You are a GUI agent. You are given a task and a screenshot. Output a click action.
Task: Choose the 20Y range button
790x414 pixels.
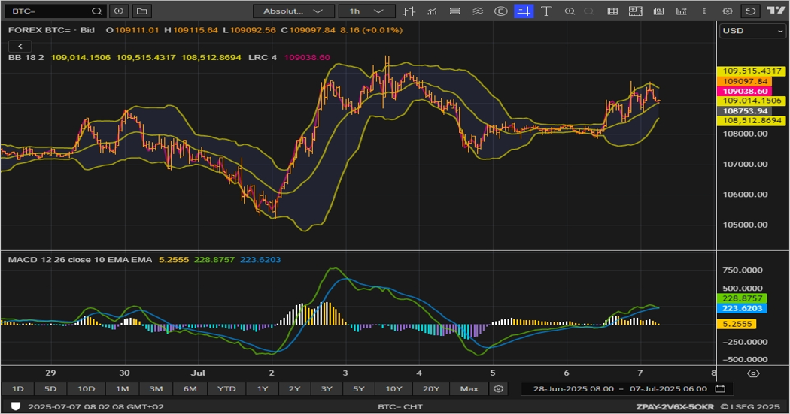pos(431,389)
